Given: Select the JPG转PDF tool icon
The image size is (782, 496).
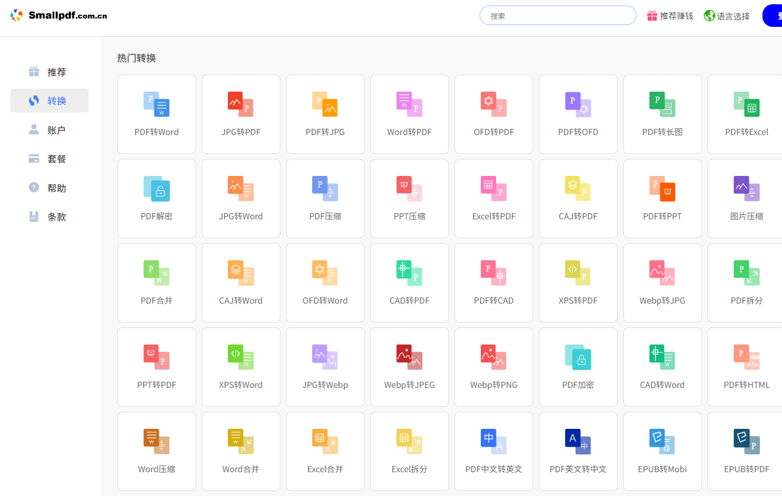Looking at the screenshot, I should (x=241, y=104).
